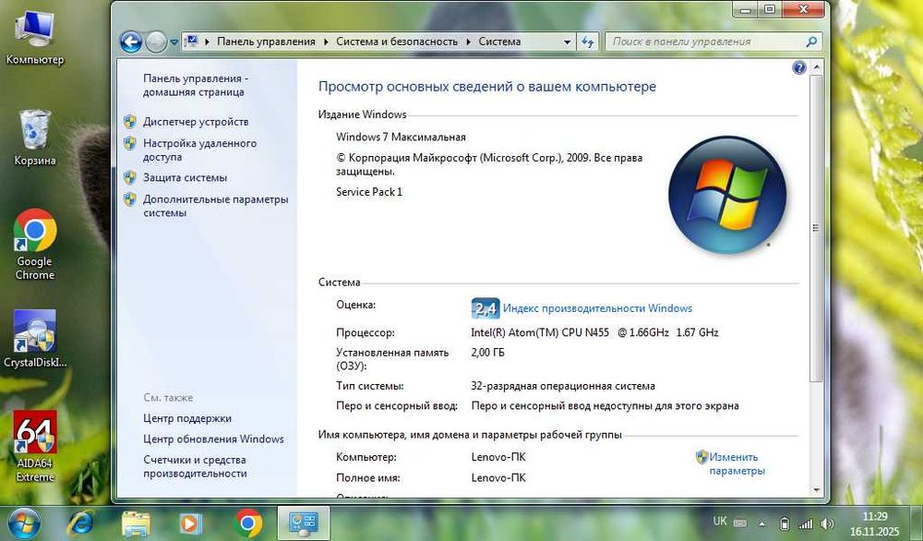This screenshot has height=541, width=923.
Task: Select 'Система и безопасность' breadcrumb segment
Action: [x=397, y=42]
